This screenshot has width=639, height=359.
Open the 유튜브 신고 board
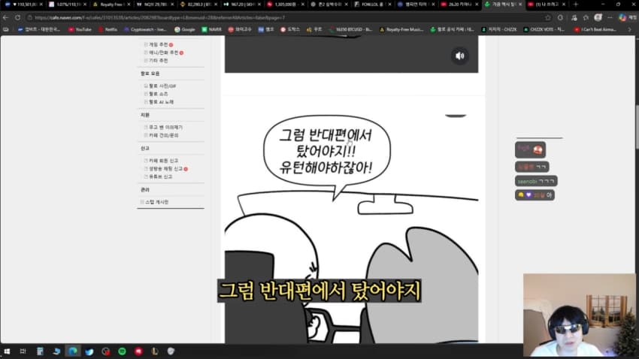pos(160,176)
